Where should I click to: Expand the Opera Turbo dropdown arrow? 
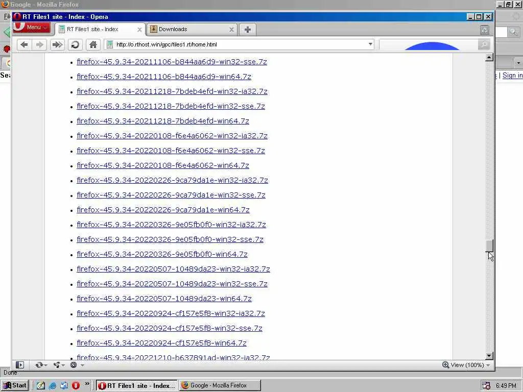click(x=82, y=365)
